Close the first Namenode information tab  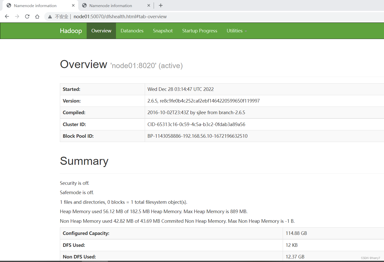(73, 5)
